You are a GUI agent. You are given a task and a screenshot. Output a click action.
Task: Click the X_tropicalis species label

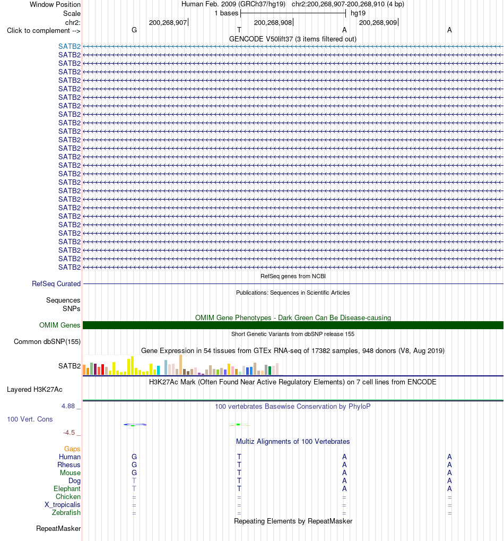(63, 505)
